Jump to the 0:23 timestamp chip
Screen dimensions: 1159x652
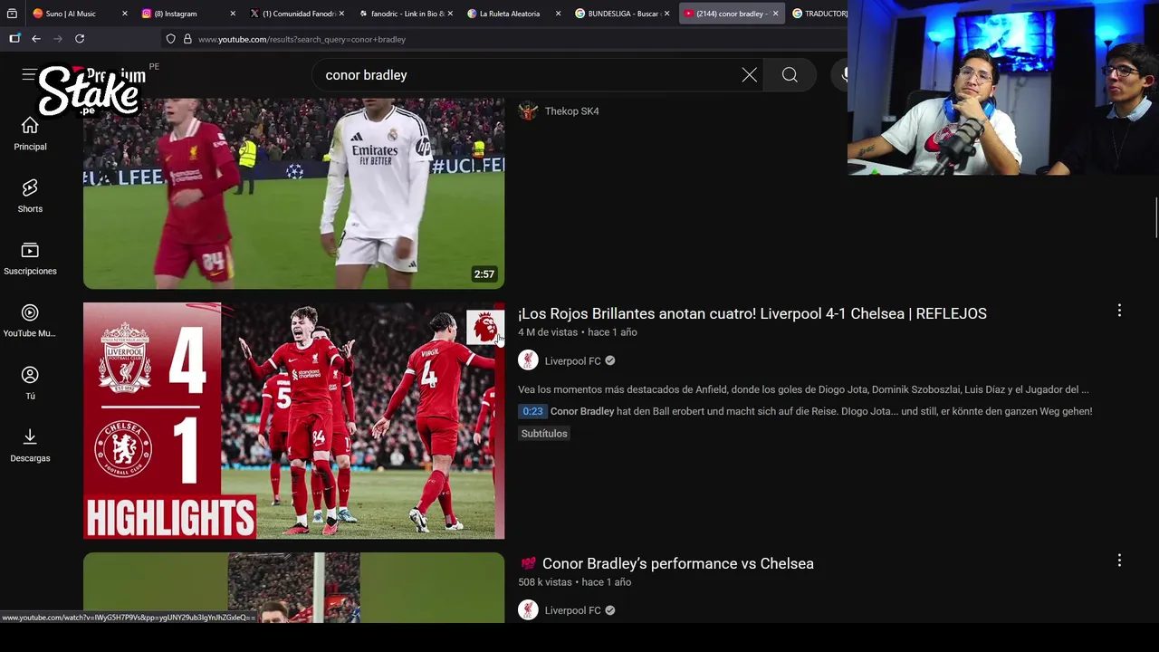pyautogui.click(x=532, y=411)
